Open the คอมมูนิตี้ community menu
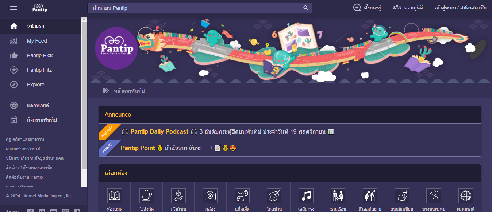The height and width of the screenshot is (212, 492). 408,8
